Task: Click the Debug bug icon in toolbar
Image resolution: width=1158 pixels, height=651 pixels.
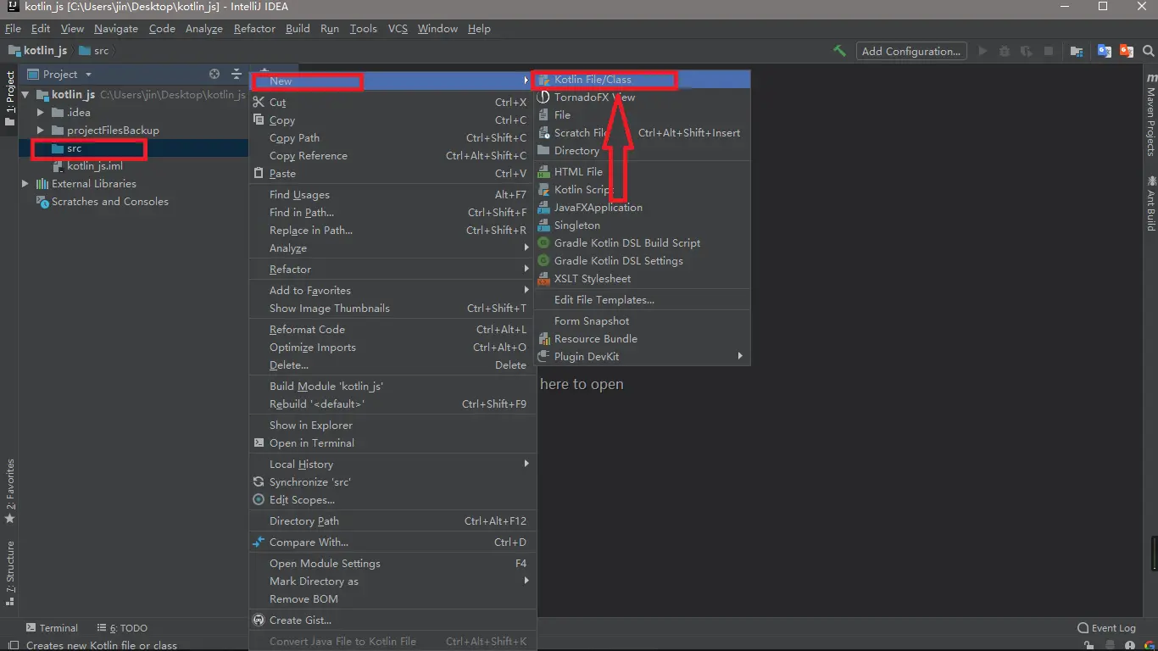Action: [1005, 51]
